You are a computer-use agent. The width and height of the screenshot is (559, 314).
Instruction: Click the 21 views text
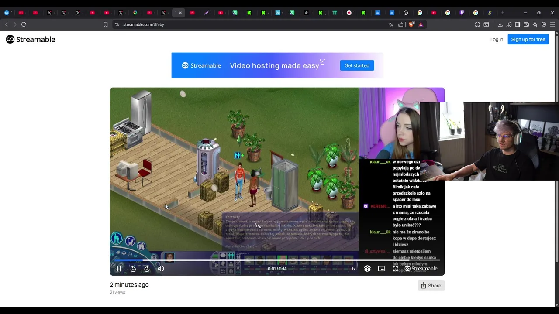[117, 292]
